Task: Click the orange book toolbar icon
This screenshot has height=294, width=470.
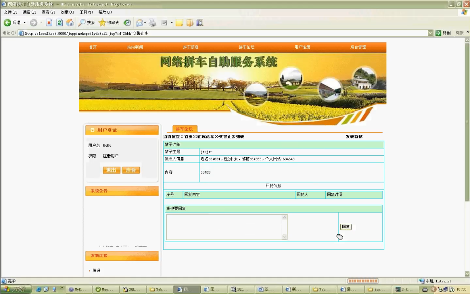Action: pos(190,23)
